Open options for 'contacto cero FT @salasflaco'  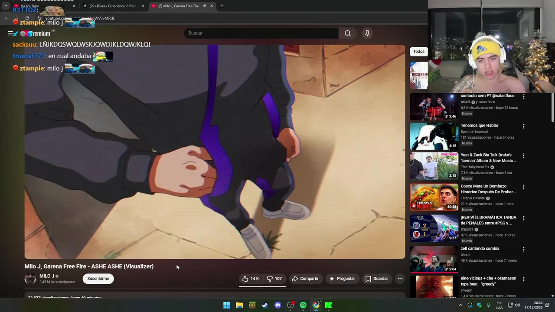524,97
